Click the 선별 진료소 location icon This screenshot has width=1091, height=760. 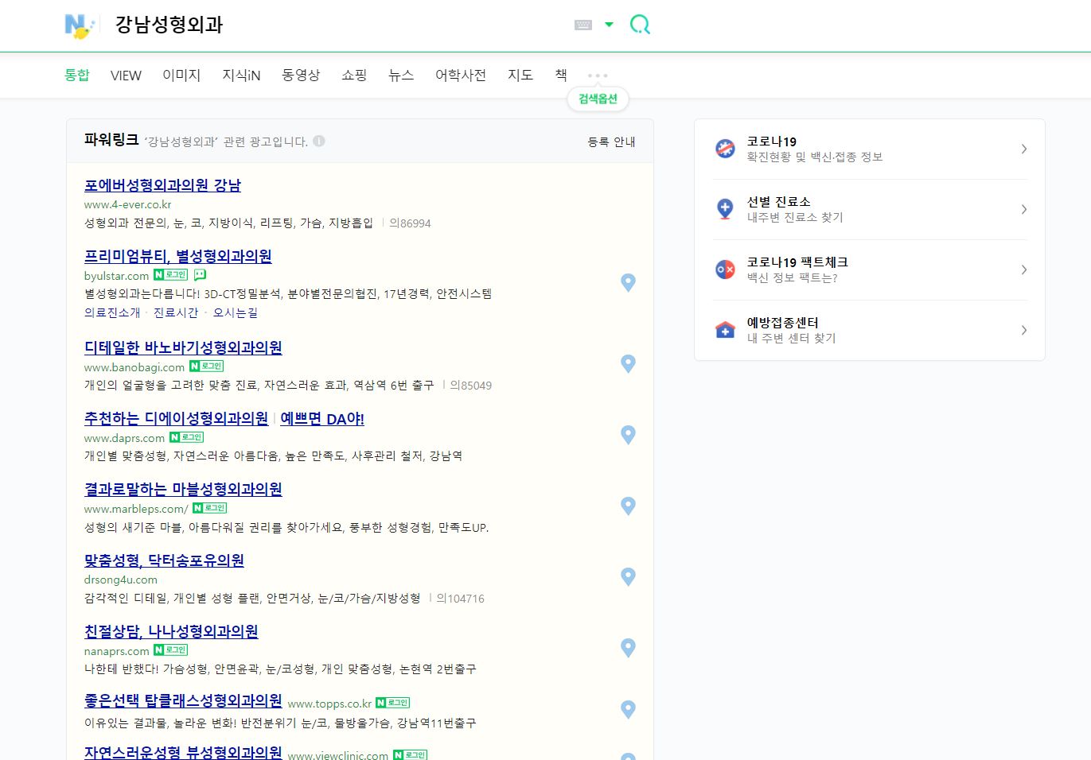click(x=725, y=209)
